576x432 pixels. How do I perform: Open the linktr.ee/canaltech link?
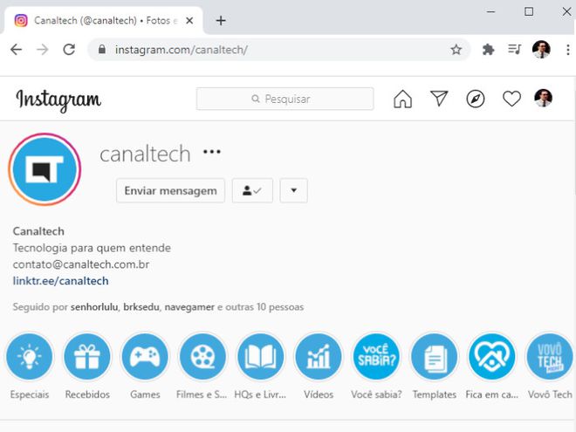point(60,281)
